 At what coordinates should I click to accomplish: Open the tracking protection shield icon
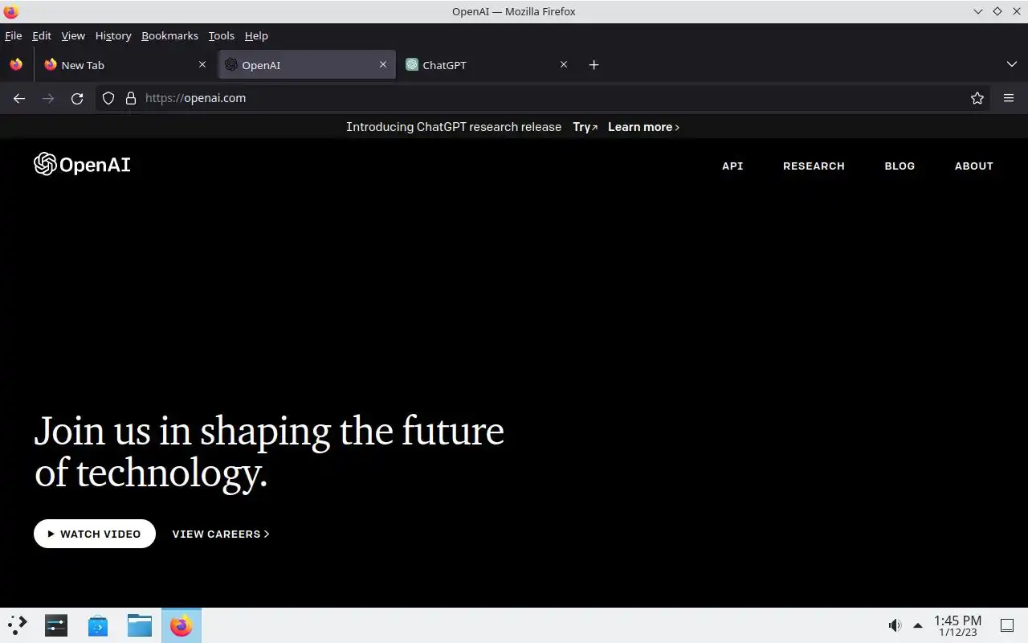click(108, 98)
